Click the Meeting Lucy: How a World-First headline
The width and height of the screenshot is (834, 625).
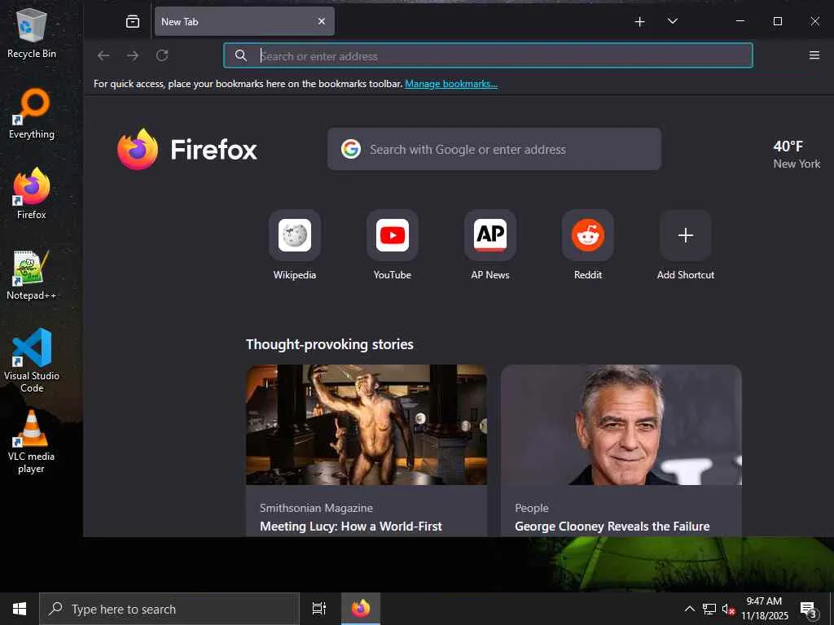[x=350, y=527]
